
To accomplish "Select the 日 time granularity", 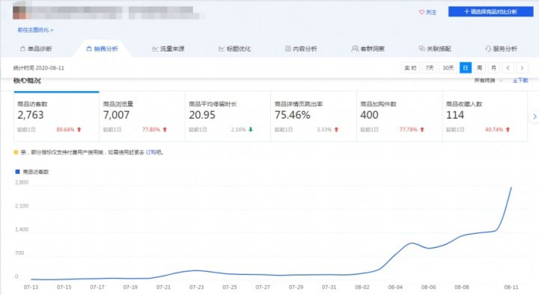I will point(466,67).
